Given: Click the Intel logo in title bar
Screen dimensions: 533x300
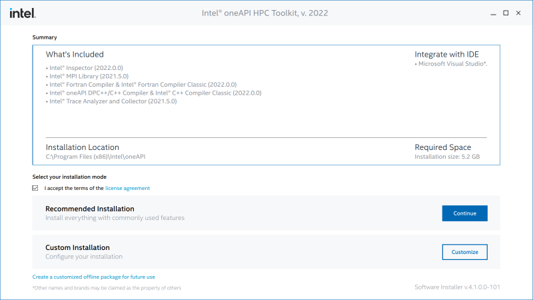Looking at the screenshot, I should pos(23,13).
